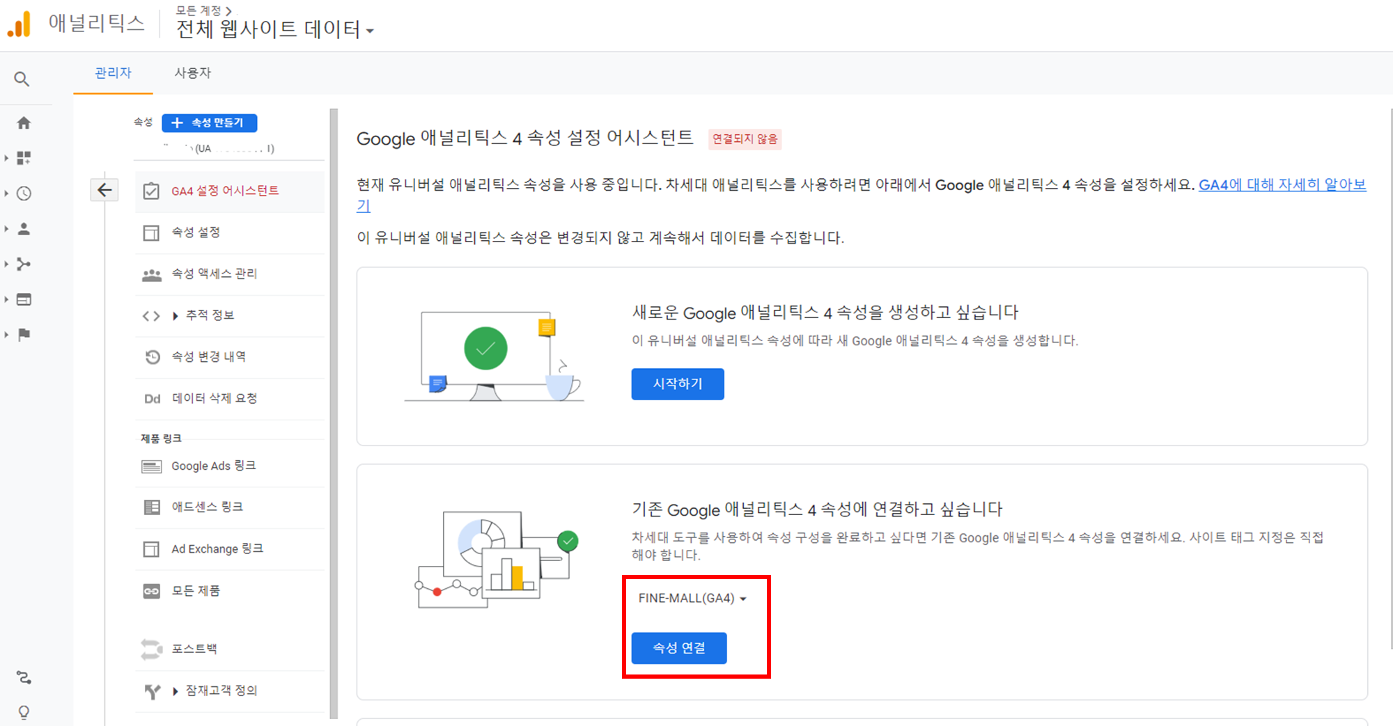The width and height of the screenshot is (1393, 726).
Task: Expand the Customization sidebar section arrow
Action: (6, 158)
